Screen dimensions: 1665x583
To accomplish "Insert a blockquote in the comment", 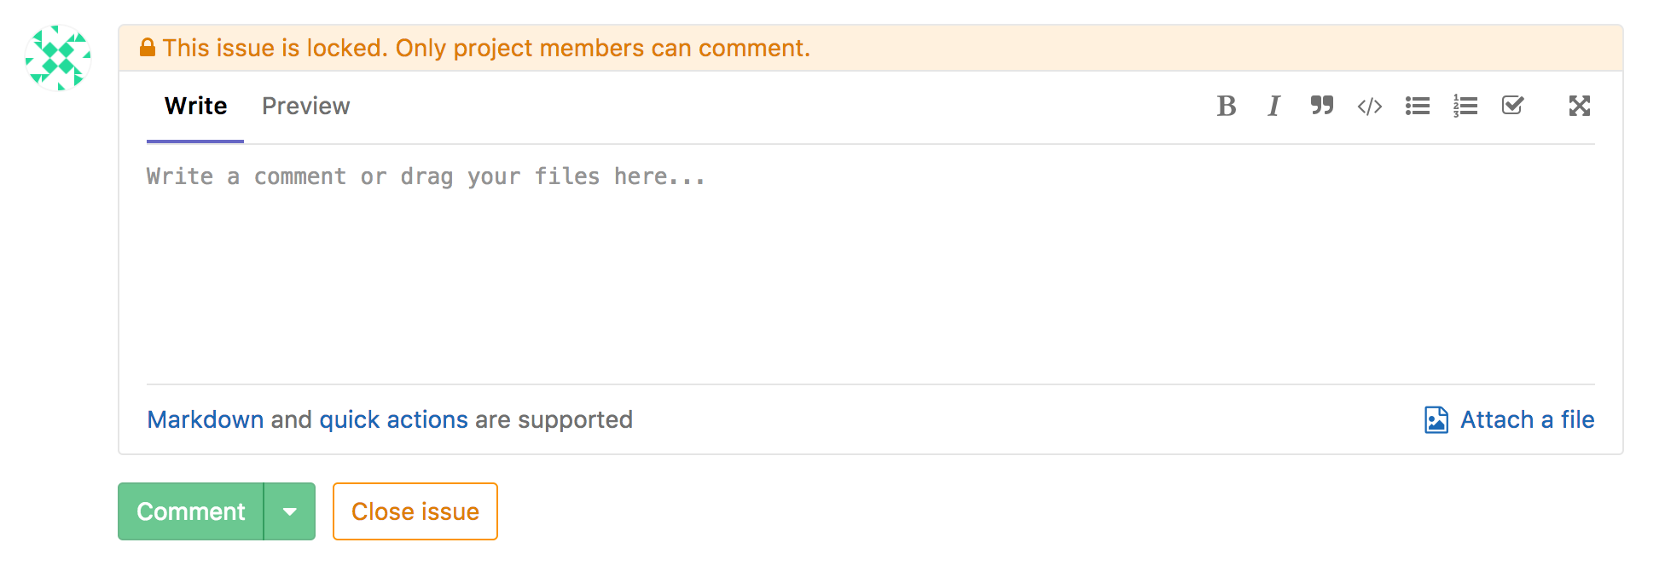I will tap(1321, 106).
